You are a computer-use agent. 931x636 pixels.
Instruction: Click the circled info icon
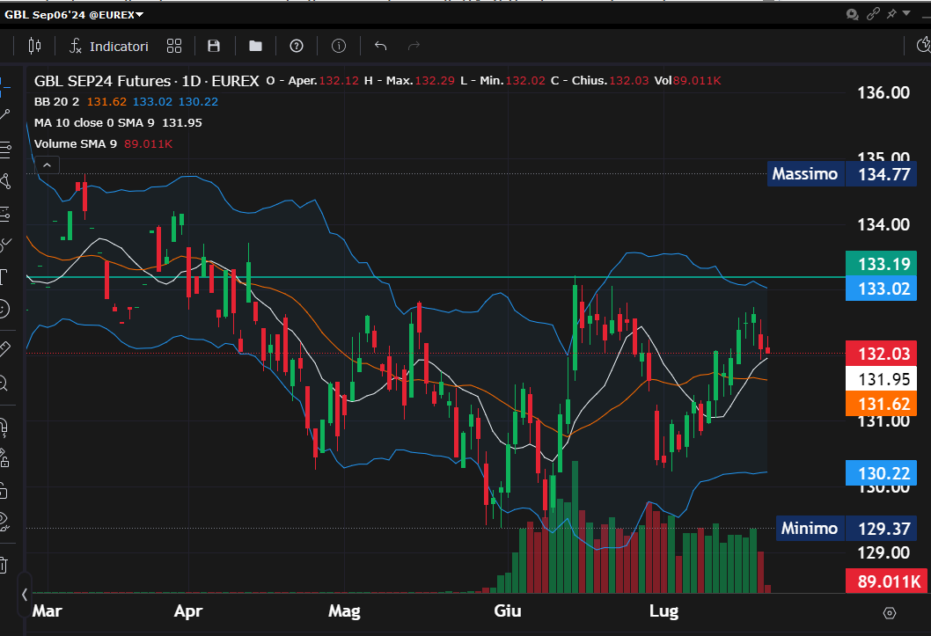point(339,46)
